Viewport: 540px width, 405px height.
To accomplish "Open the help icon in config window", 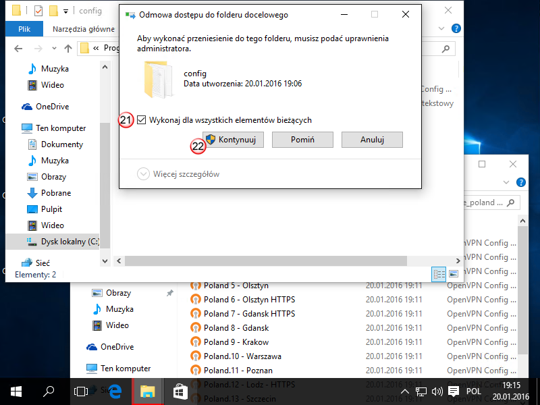I will click(456, 28).
